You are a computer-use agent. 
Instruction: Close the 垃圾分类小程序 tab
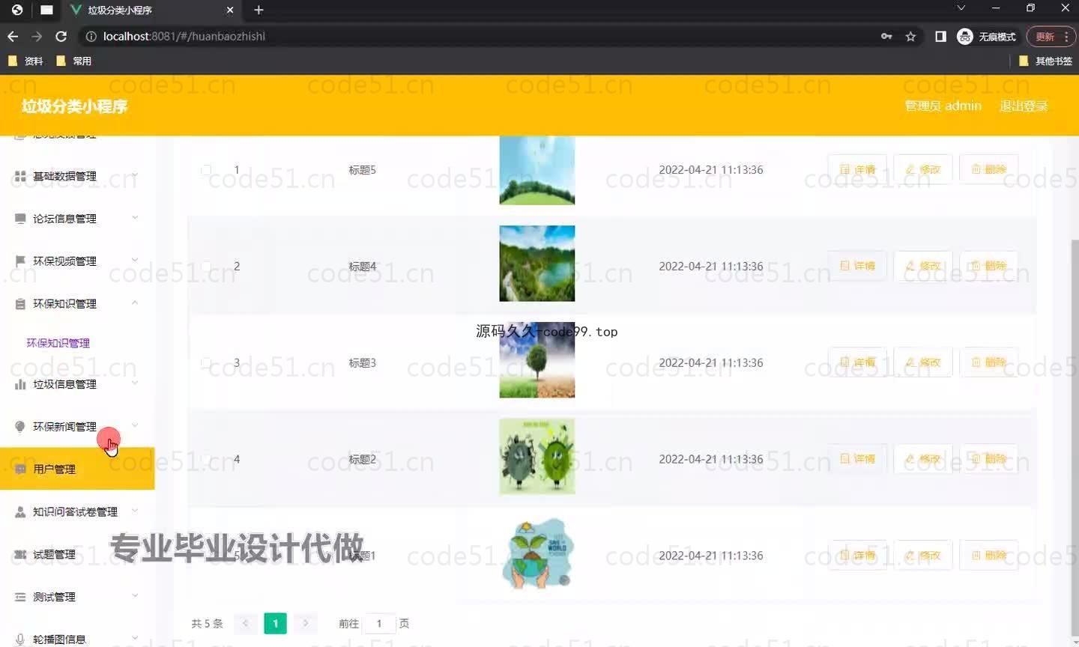point(230,10)
